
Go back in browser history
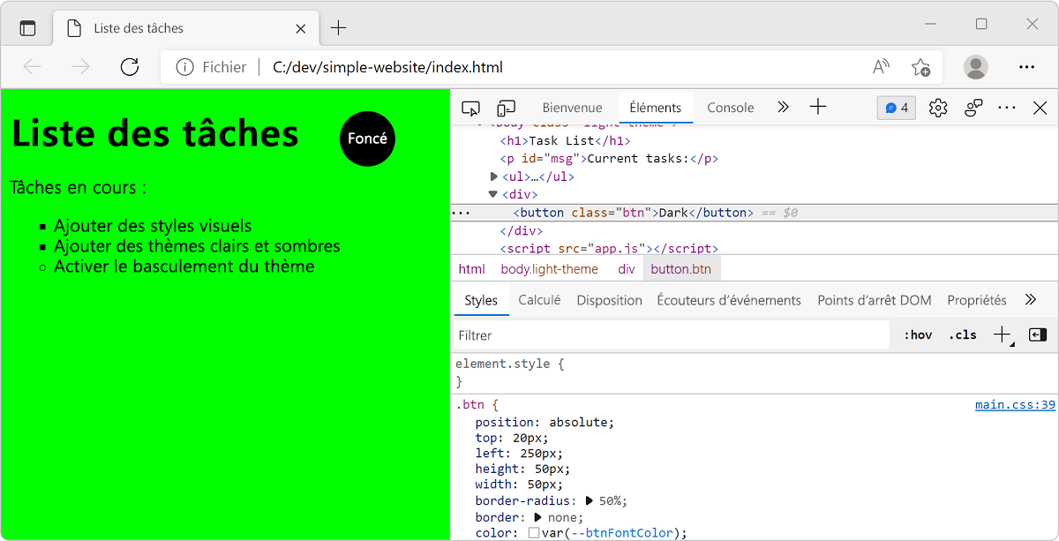click(32, 67)
